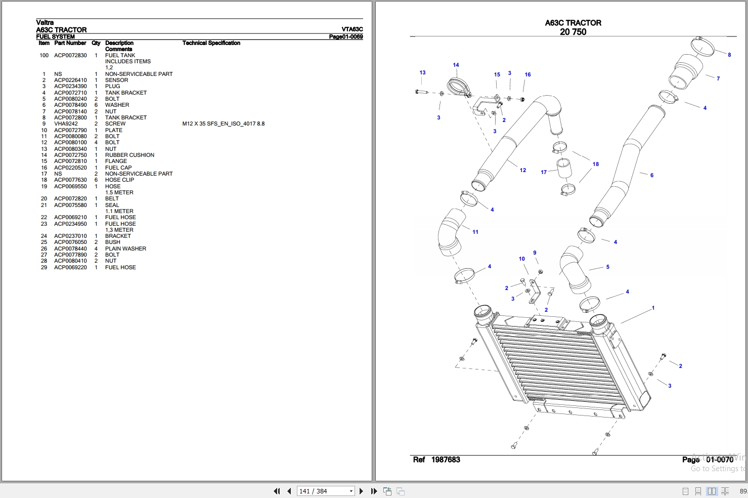Click the SENSOR description in the parts list

[x=116, y=80]
